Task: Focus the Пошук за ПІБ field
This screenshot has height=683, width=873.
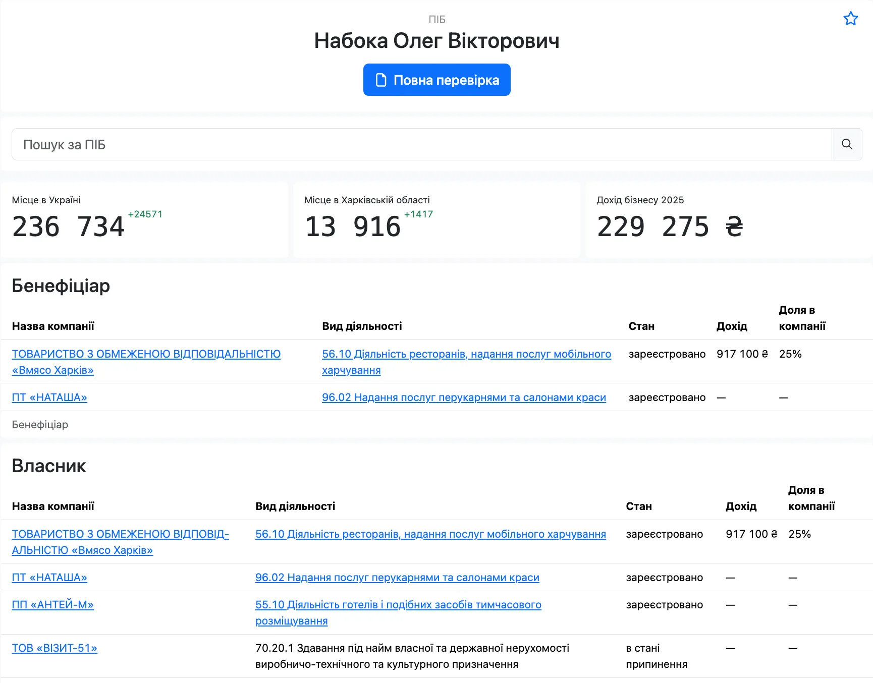Action: point(421,144)
